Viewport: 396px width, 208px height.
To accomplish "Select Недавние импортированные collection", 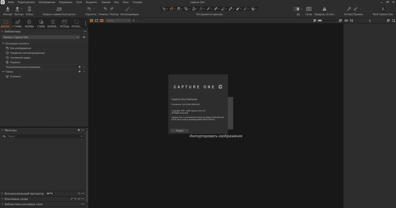I will [x=27, y=53].
